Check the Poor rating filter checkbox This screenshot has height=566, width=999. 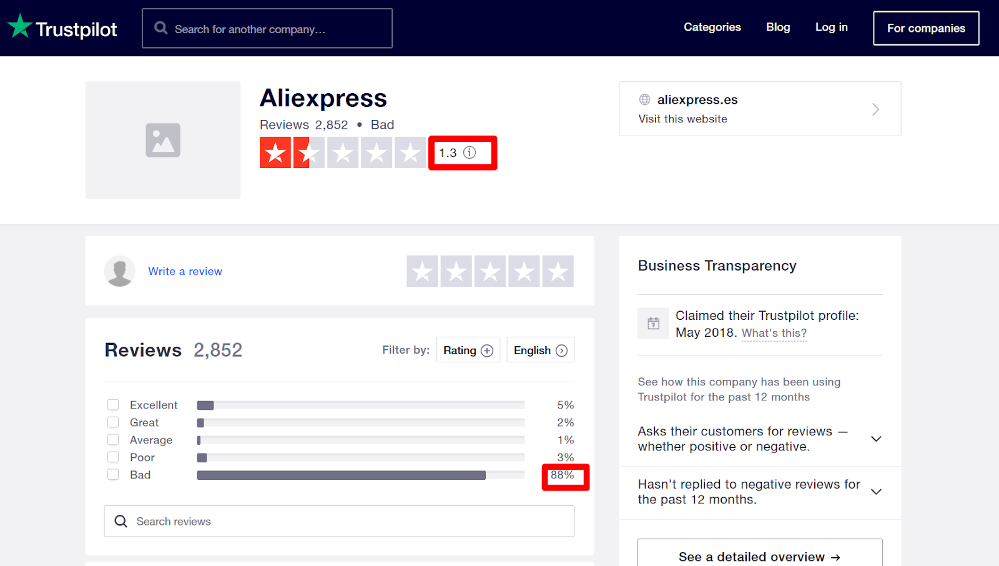pyautogui.click(x=113, y=457)
